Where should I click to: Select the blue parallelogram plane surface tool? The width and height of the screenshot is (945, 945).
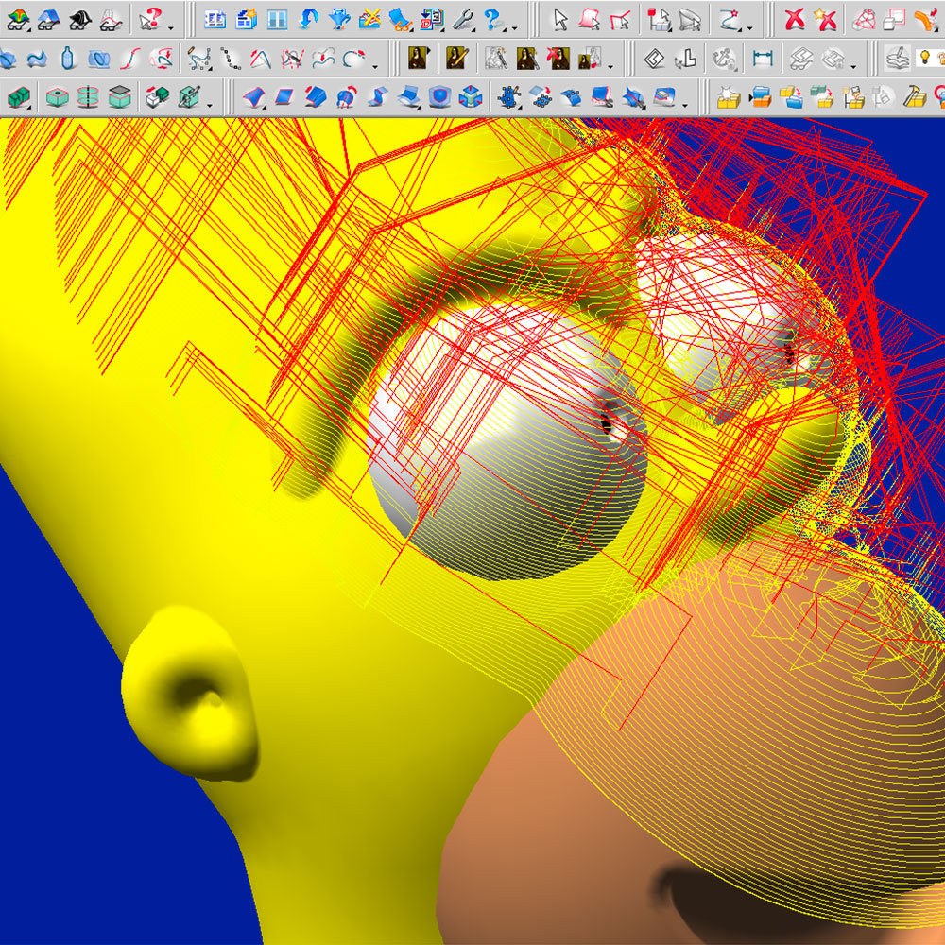coord(283,96)
